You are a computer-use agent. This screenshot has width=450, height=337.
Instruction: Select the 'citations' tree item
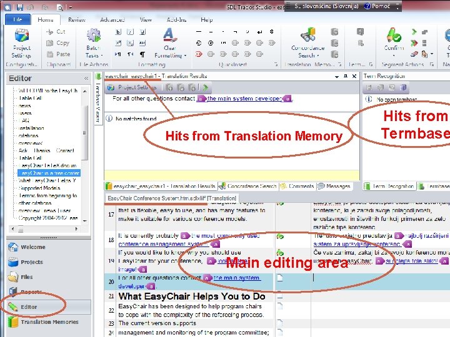28,135
